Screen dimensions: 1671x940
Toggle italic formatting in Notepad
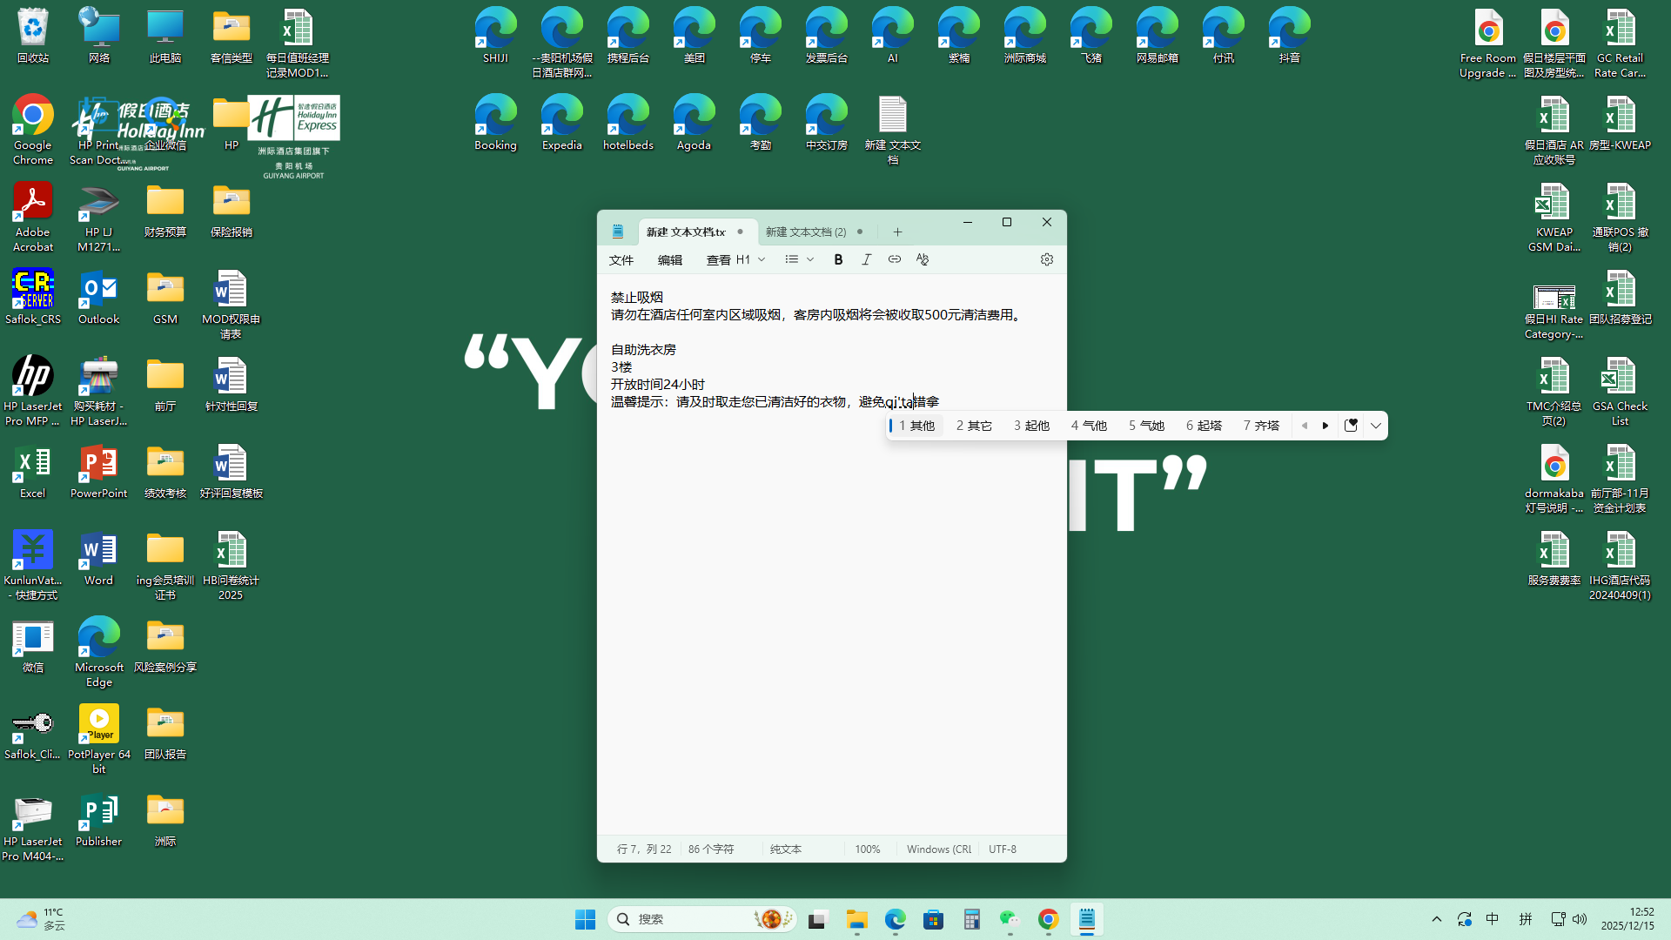(x=866, y=259)
